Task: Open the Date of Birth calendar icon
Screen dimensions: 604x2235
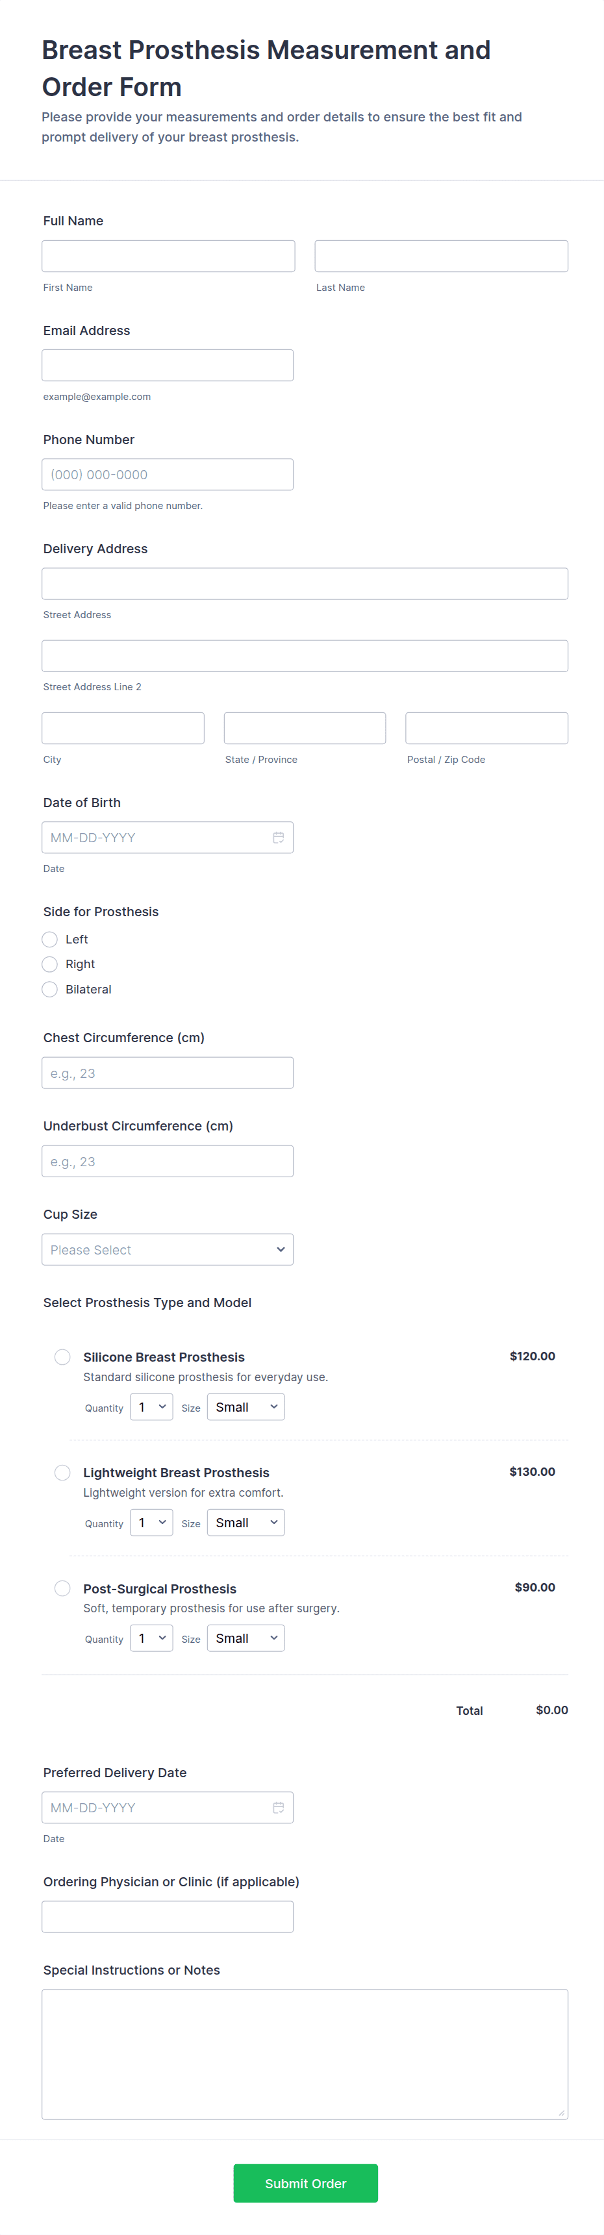Action: (279, 837)
